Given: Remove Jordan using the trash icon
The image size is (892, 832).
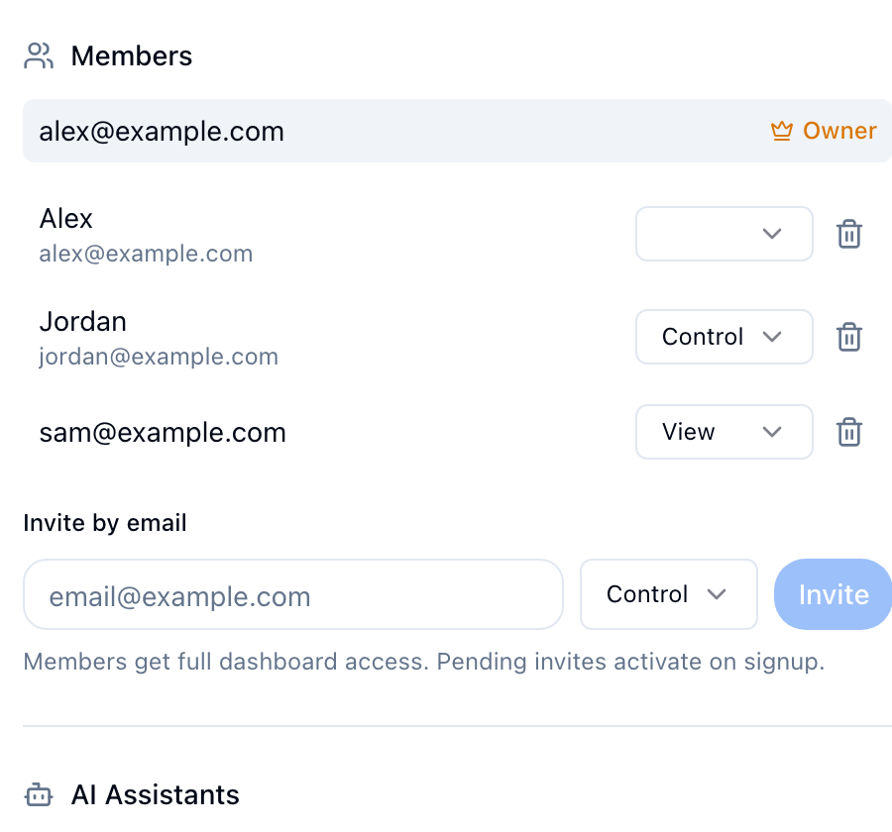Looking at the screenshot, I should (x=849, y=338).
